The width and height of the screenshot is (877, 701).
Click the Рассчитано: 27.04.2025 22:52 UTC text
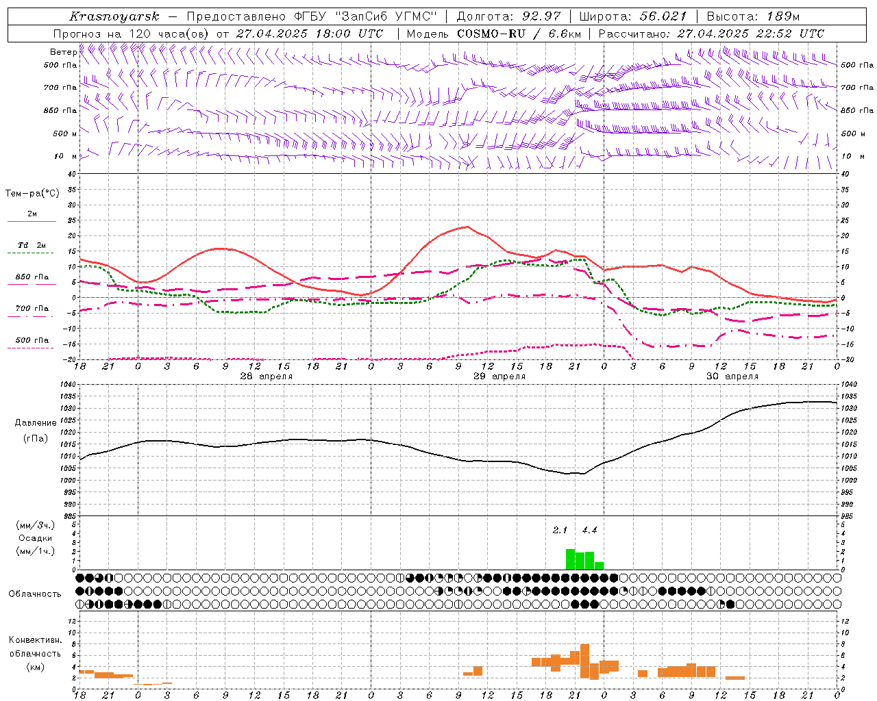711,34
